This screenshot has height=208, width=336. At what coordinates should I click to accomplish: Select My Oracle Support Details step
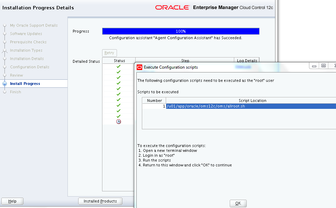coord(34,25)
